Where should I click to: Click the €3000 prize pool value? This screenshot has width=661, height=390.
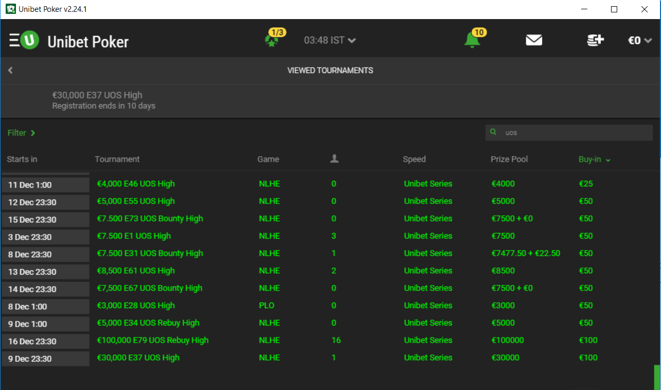tap(503, 306)
